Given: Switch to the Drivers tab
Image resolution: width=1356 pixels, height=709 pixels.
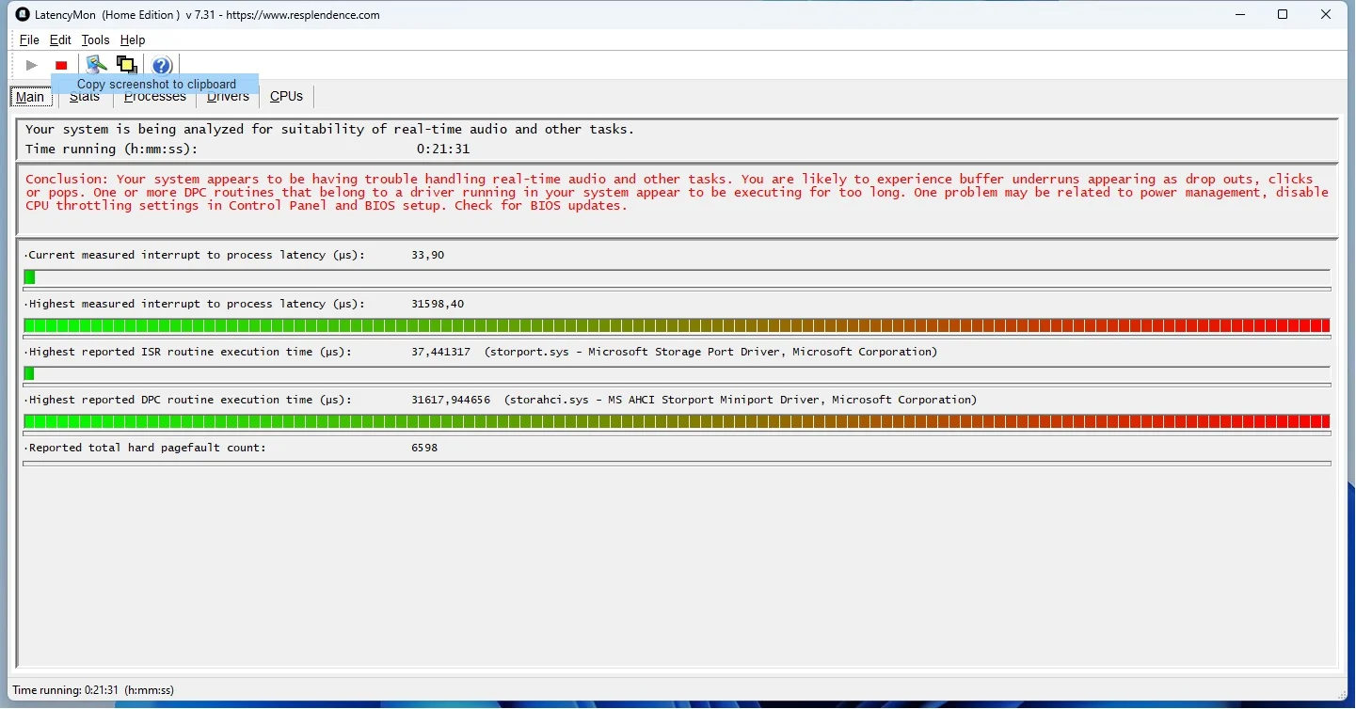Looking at the screenshot, I should [x=228, y=97].
